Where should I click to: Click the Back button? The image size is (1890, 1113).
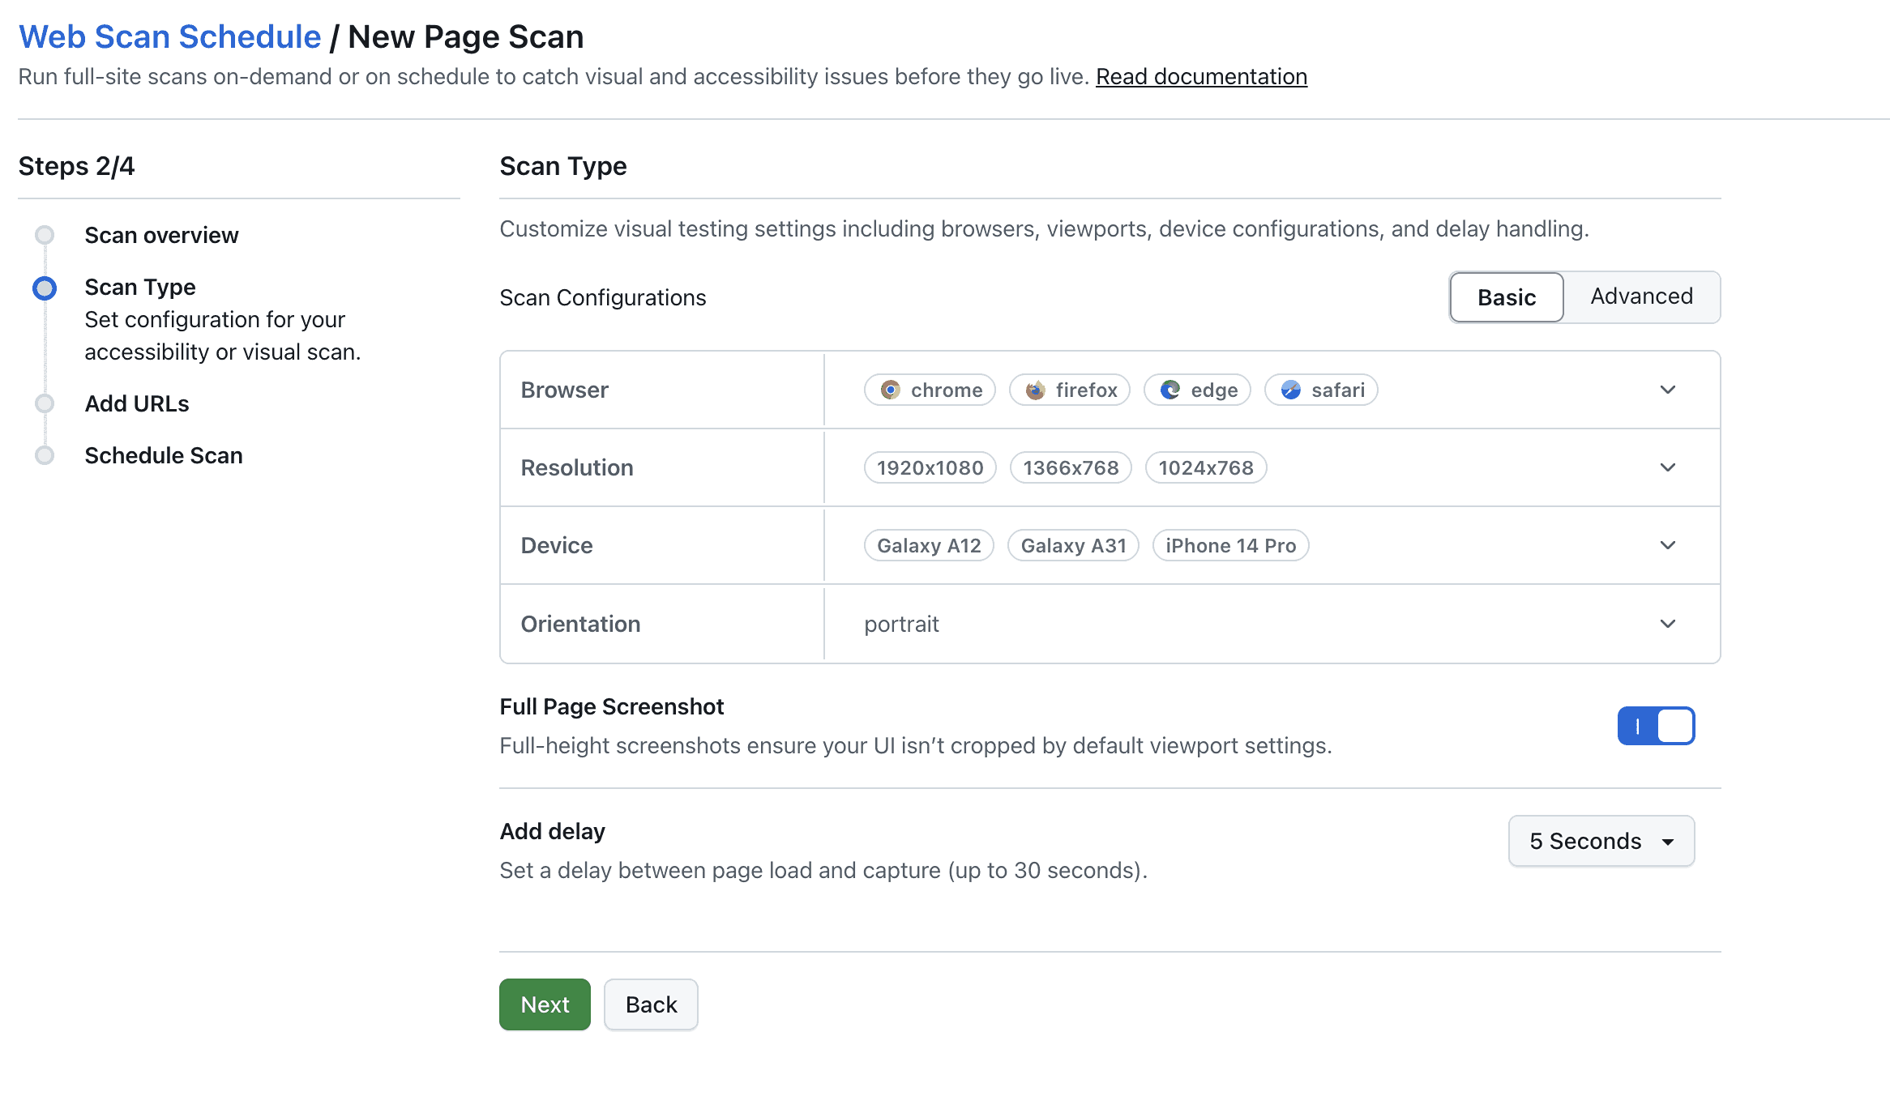(650, 1004)
